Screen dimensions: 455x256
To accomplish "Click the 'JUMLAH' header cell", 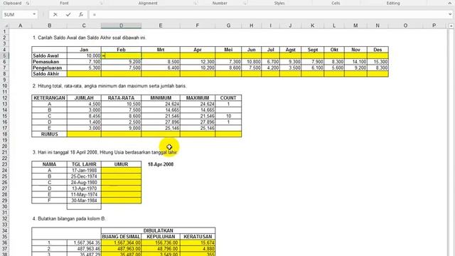I will point(84,98).
